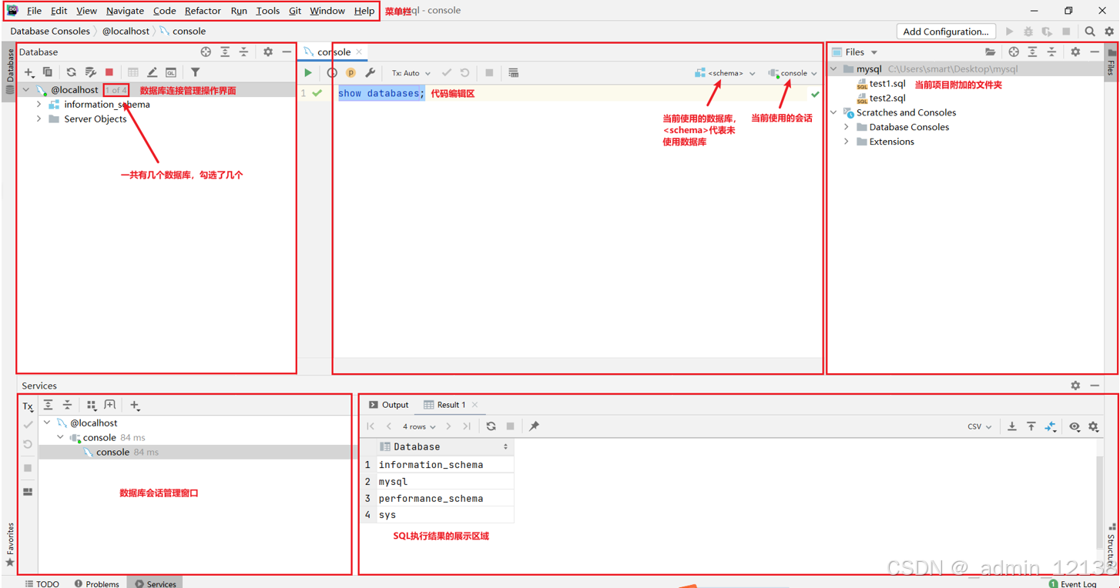Click the Edit Source pencil icon
1120x588 pixels.
[x=152, y=72]
